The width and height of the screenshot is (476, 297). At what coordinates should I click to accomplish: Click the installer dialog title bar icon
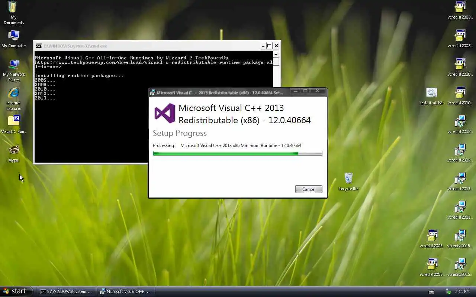click(152, 93)
